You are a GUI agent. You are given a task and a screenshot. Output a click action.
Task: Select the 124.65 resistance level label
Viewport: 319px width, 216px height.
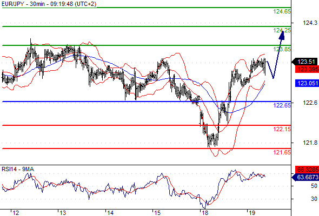(x=282, y=11)
